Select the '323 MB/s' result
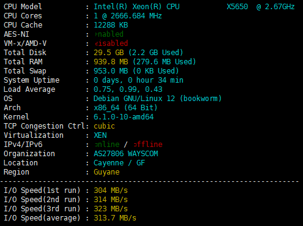Screen dimensions: 303x226 tap(111, 209)
